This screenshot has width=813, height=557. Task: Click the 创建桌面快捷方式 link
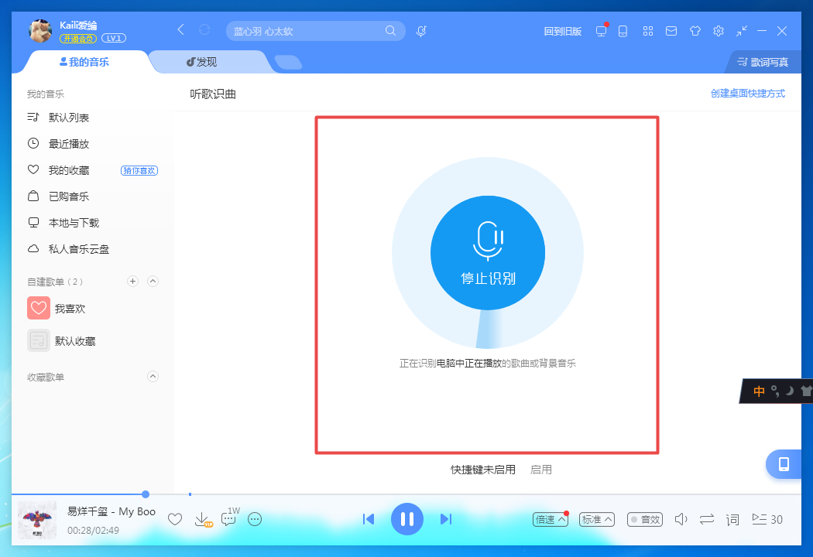click(x=747, y=94)
